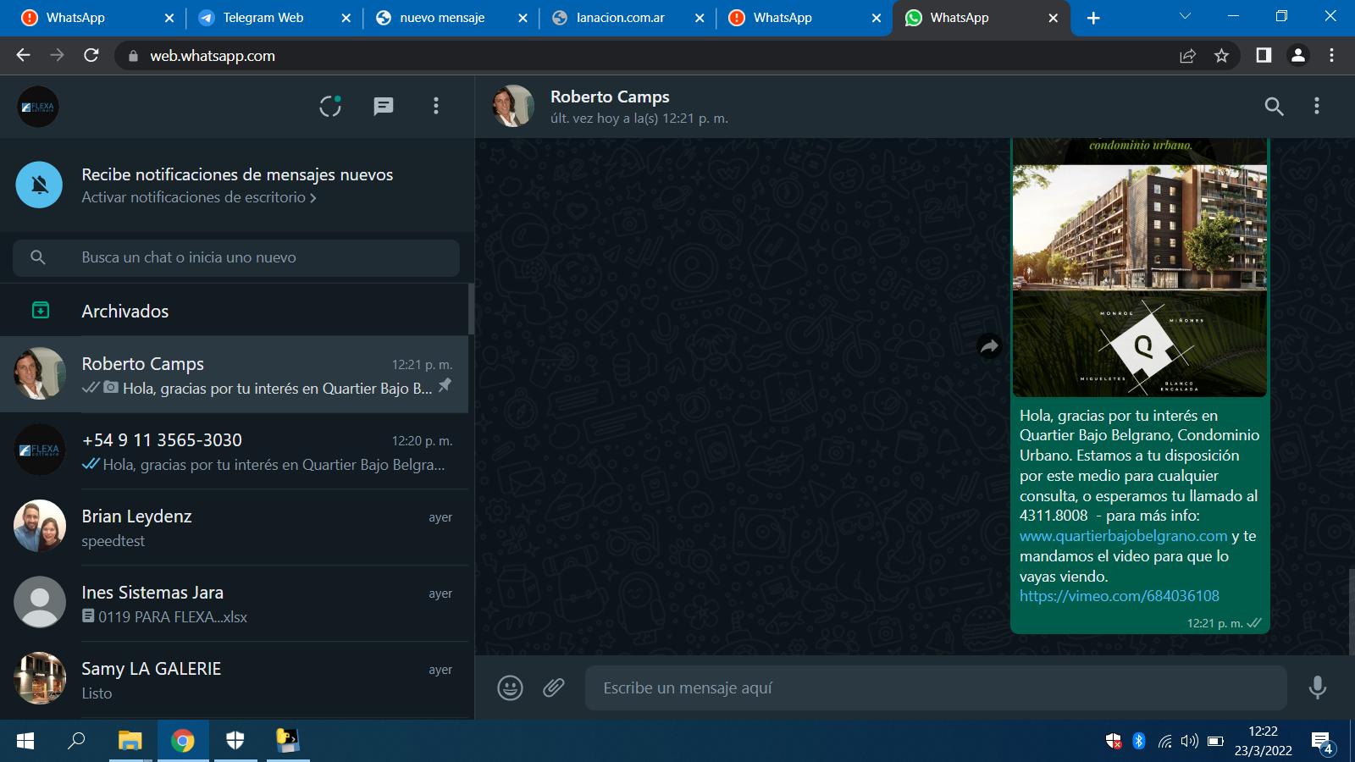
Task: Open the emoji picker
Action: click(510, 687)
